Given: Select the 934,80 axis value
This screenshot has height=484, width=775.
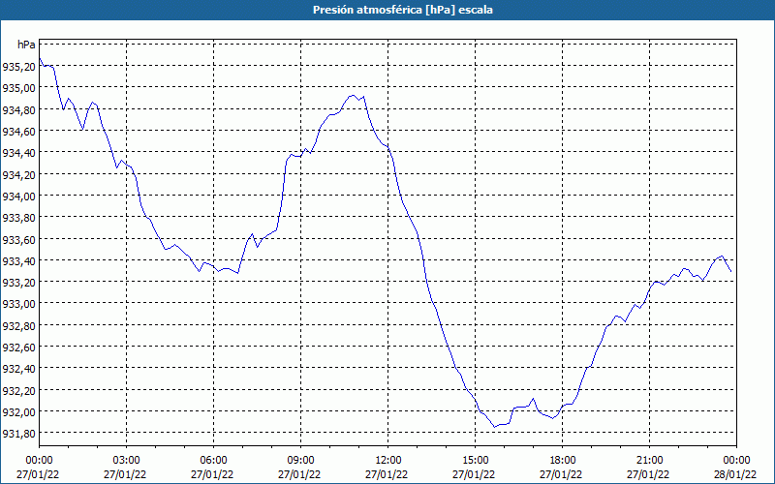Looking at the screenshot, I should pos(18,109).
